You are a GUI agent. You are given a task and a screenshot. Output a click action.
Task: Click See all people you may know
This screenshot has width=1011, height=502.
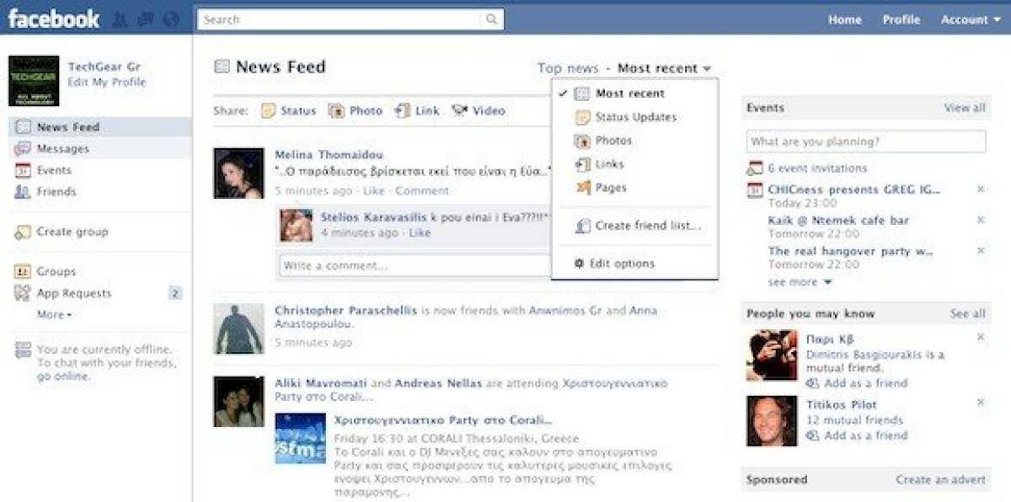click(967, 313)
